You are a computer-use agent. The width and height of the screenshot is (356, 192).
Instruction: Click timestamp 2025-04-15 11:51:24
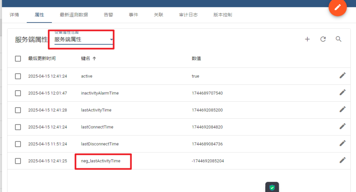[x=48, y=144]
